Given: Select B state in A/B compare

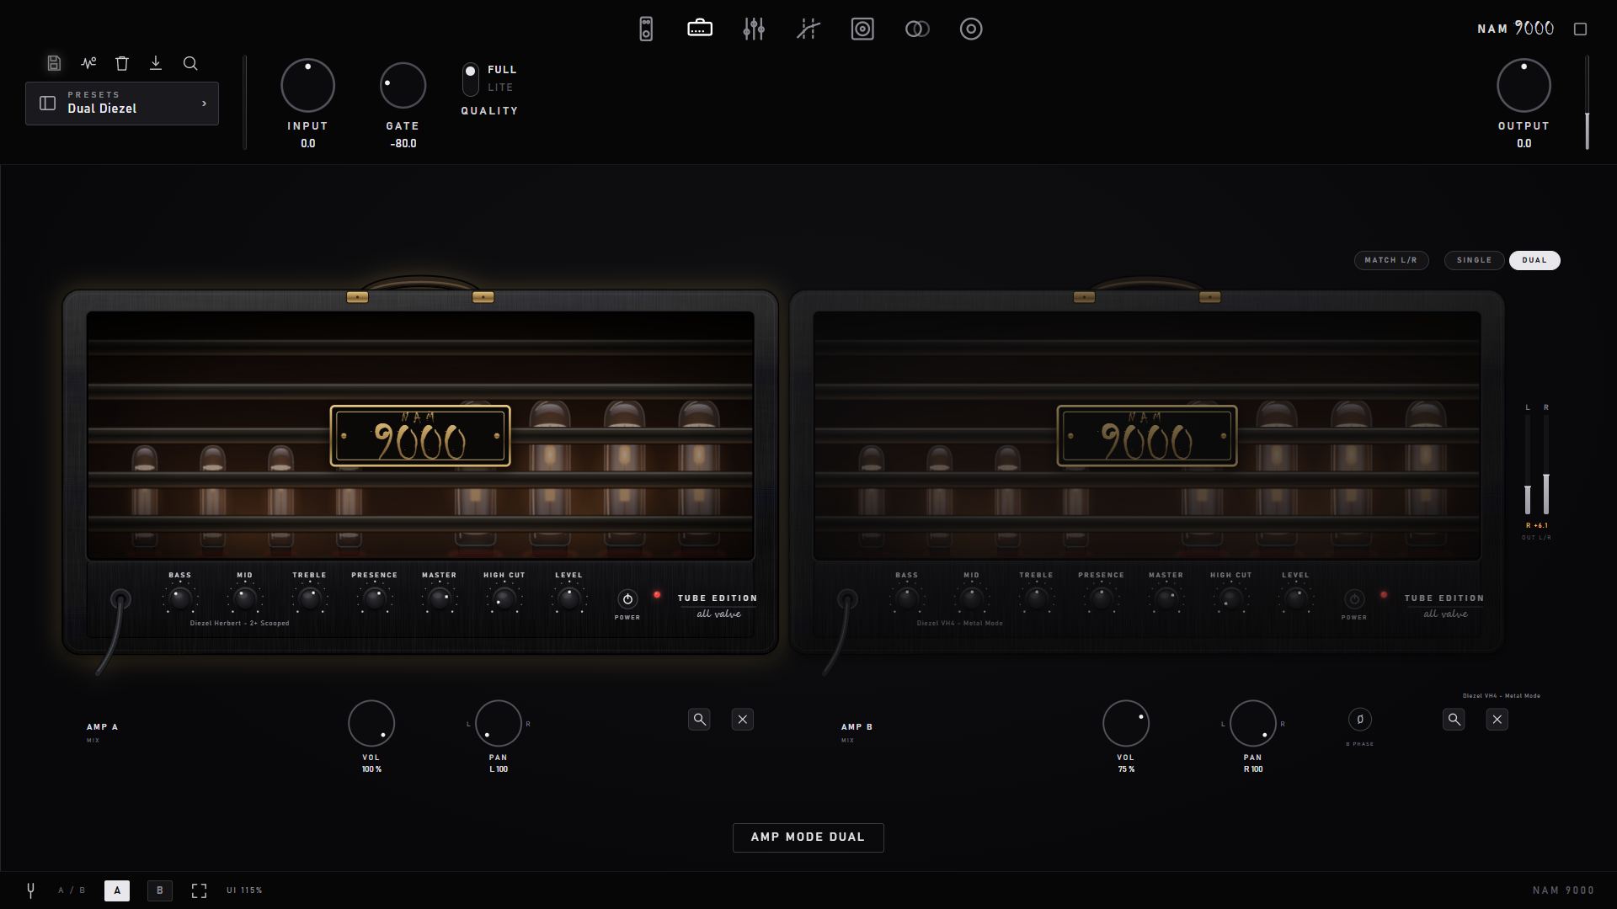Looking at the screenshot, I should (x=160, y=890).
